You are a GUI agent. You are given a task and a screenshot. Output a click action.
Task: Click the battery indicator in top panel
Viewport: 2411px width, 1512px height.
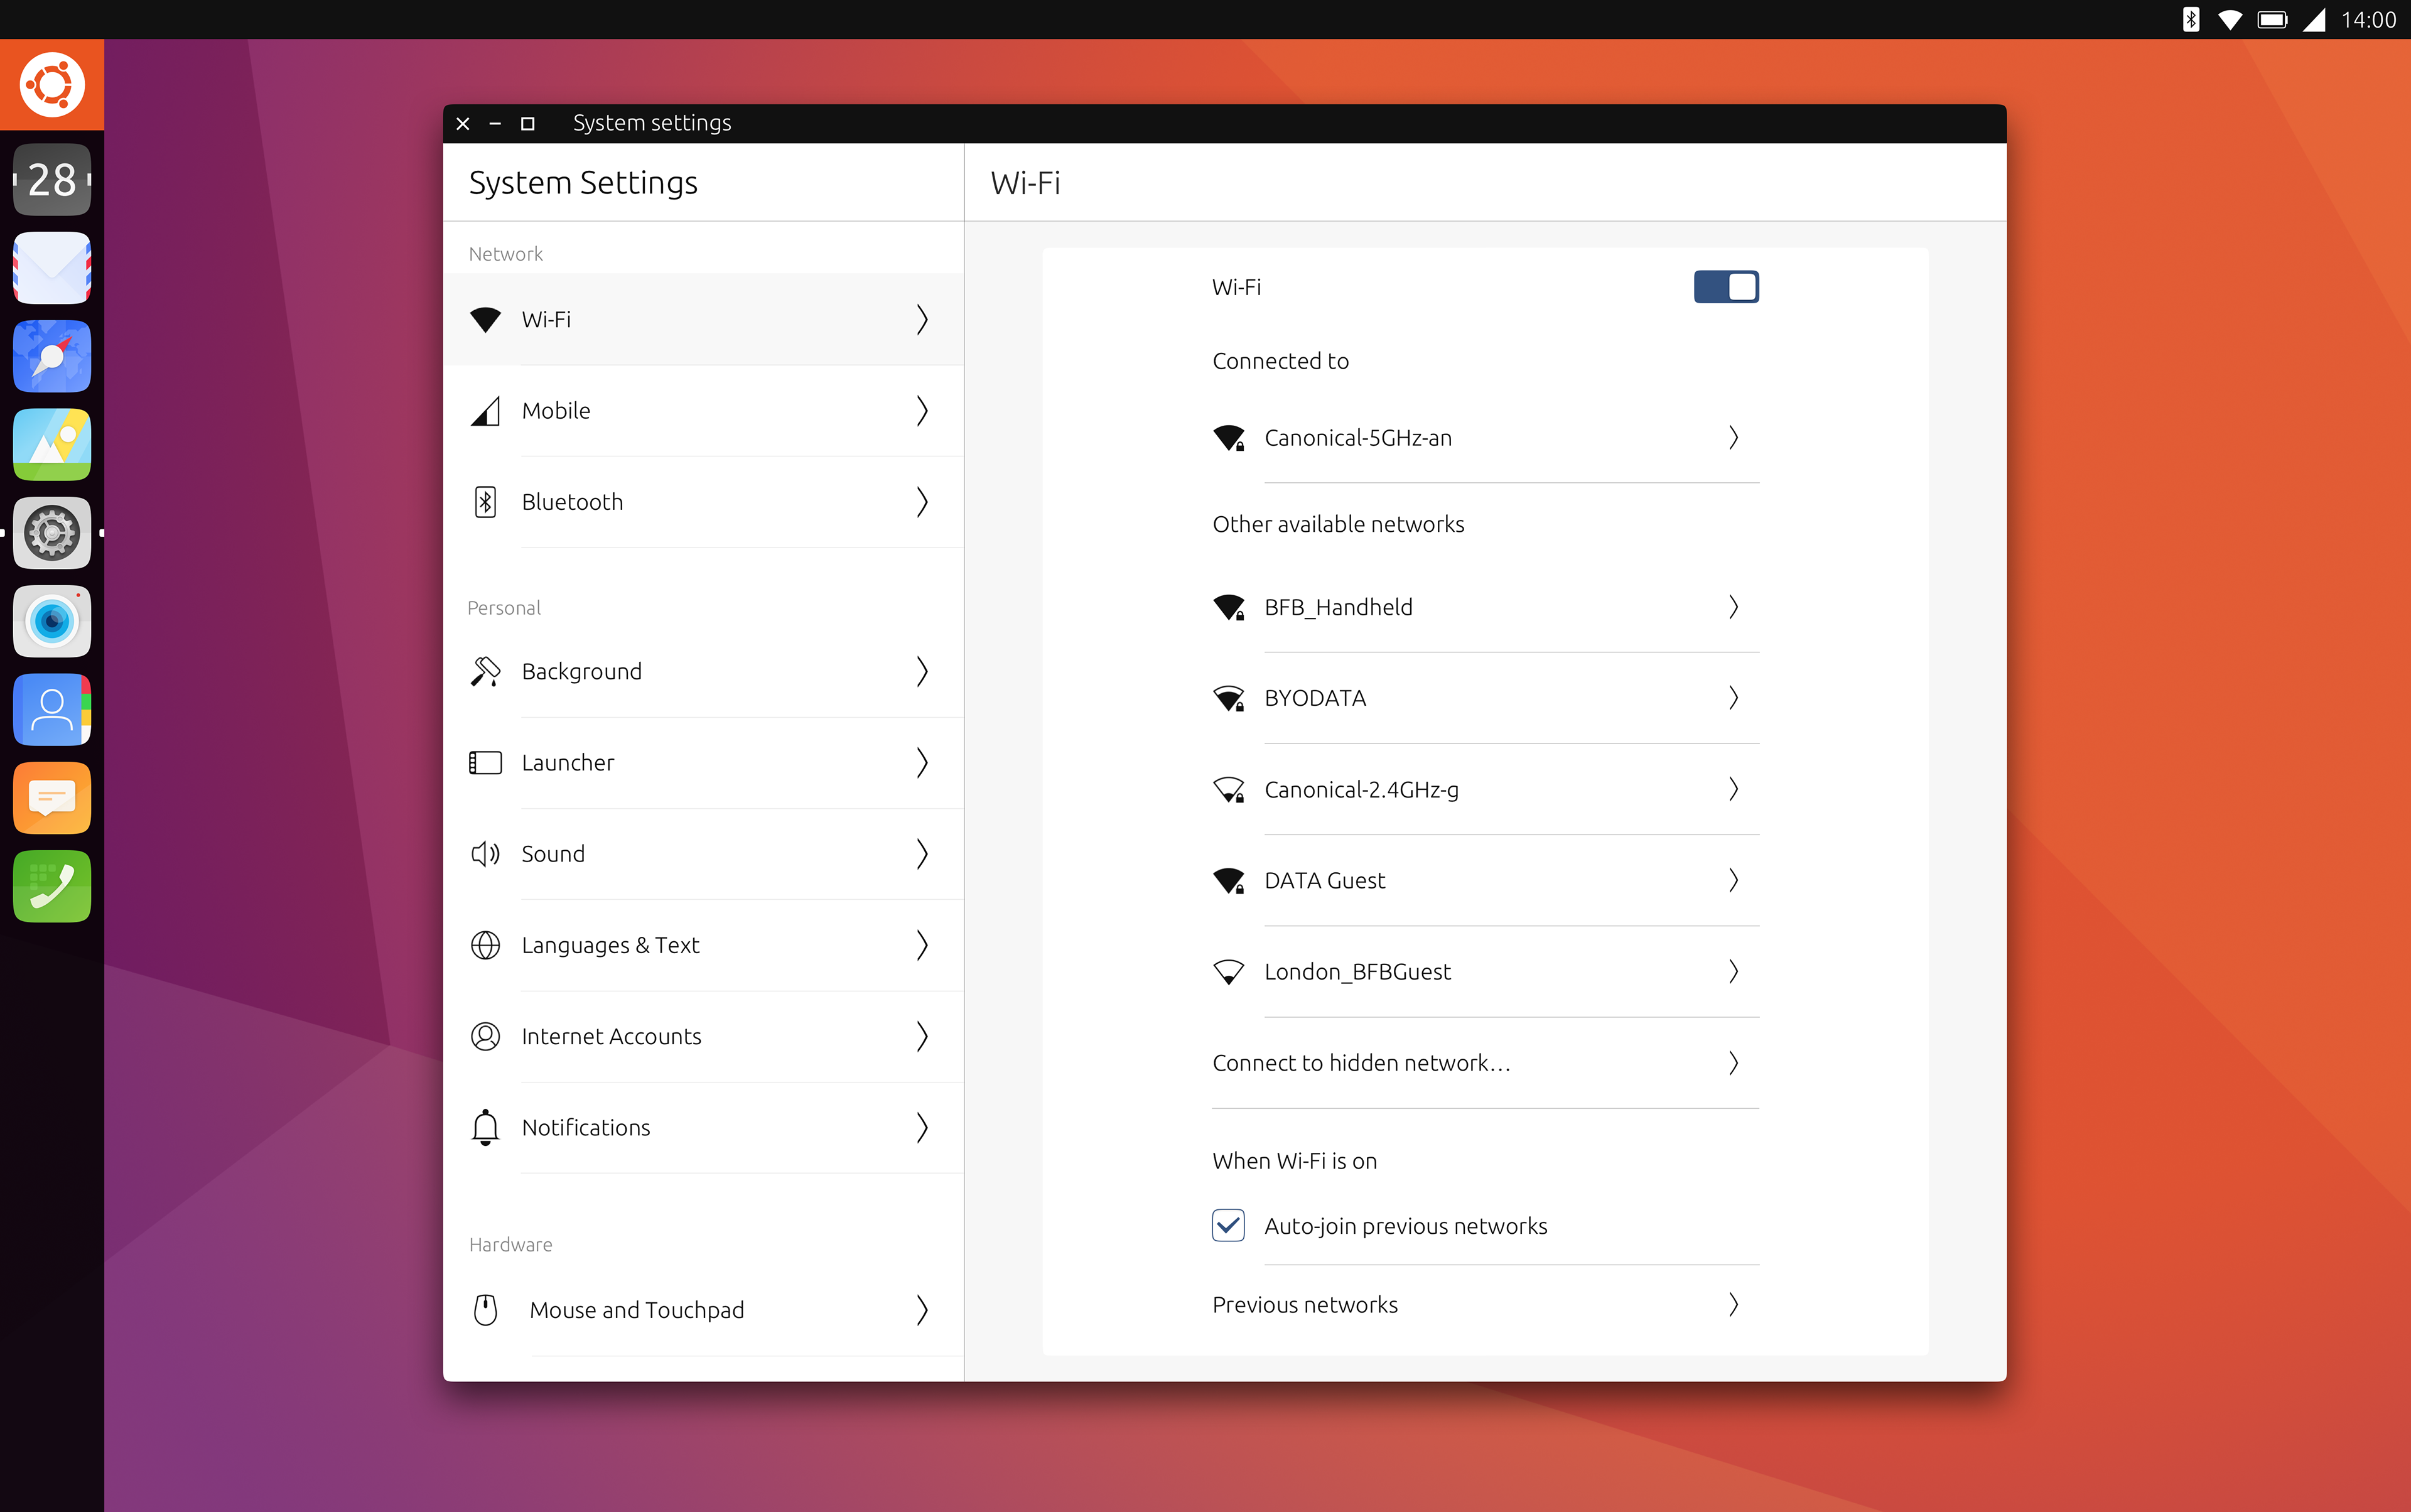click(x=2272, y=20)
